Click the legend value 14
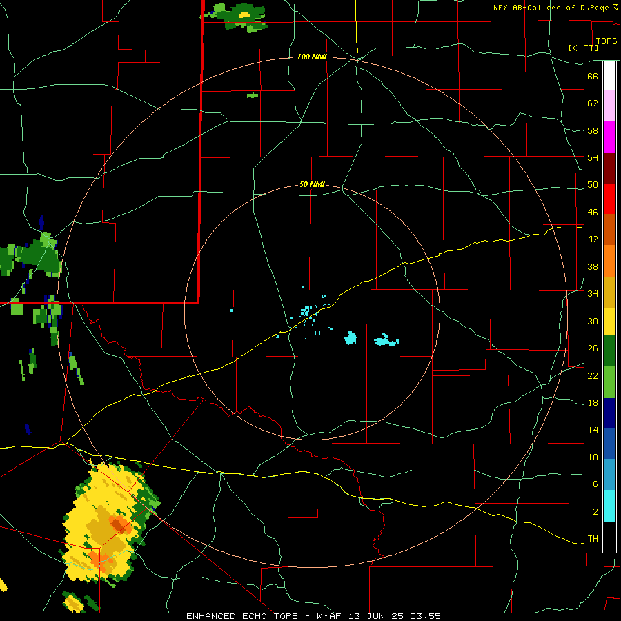The height and width of the screenshot is (621, 621). click(x=593, y=430)
